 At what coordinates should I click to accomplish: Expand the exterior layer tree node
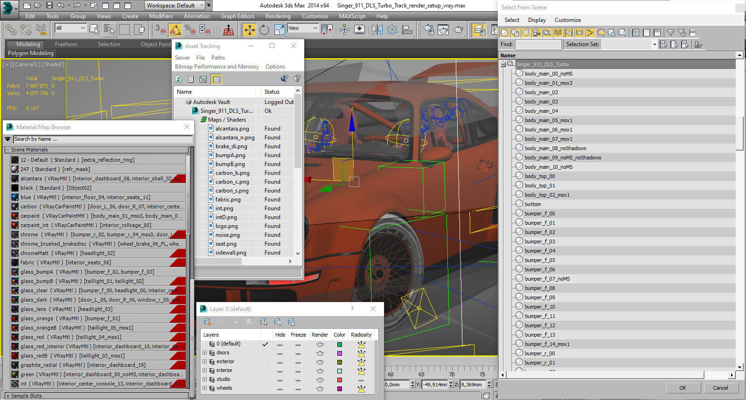[204, 362]
